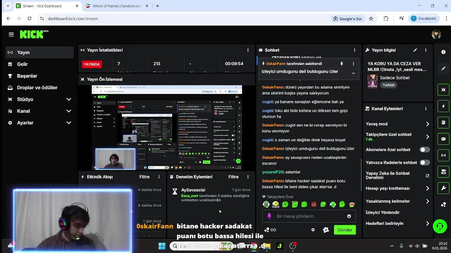Click the pencil edit icon in the right sidebar
The width and height of the screenshot is (451, 253).
pyautogui.click(x=443, y=68)
